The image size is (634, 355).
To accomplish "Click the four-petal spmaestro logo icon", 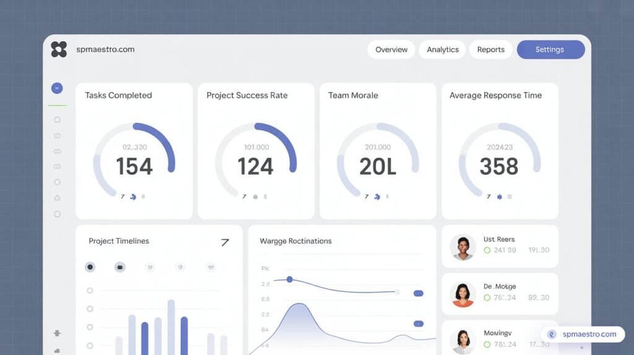I will click(59, 49).
